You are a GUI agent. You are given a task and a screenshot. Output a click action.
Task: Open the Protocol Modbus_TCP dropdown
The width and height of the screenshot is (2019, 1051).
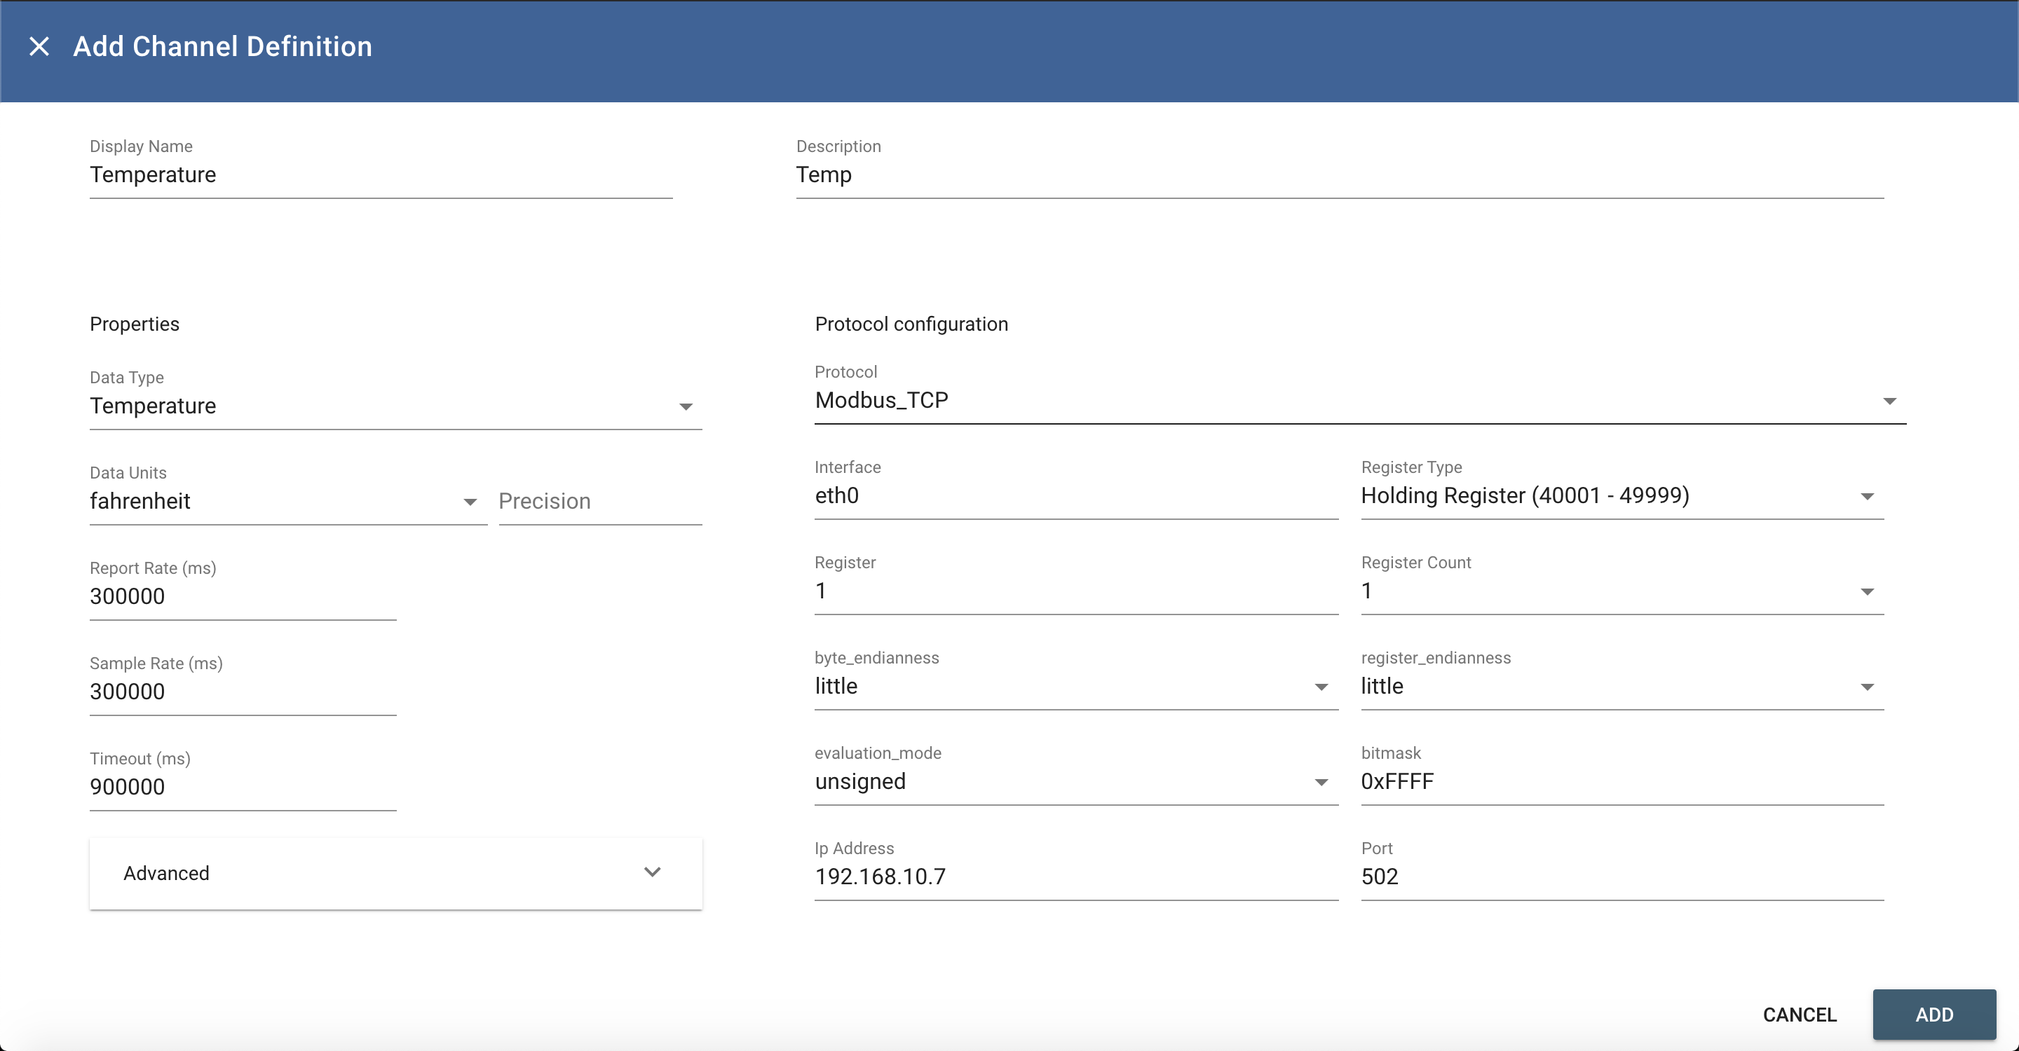pyautogui.click(x=1360, y=400)
